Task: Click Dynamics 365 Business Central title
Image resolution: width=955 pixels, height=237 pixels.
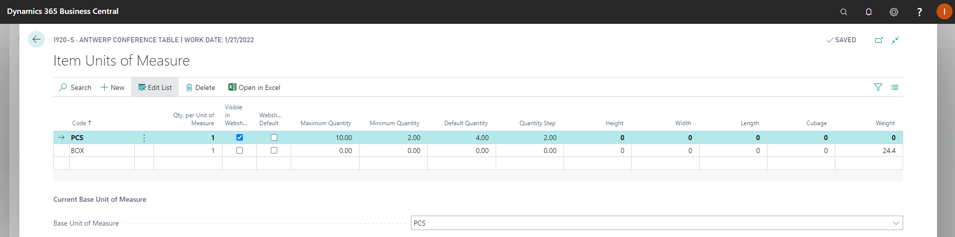Action: click(63, 11)
